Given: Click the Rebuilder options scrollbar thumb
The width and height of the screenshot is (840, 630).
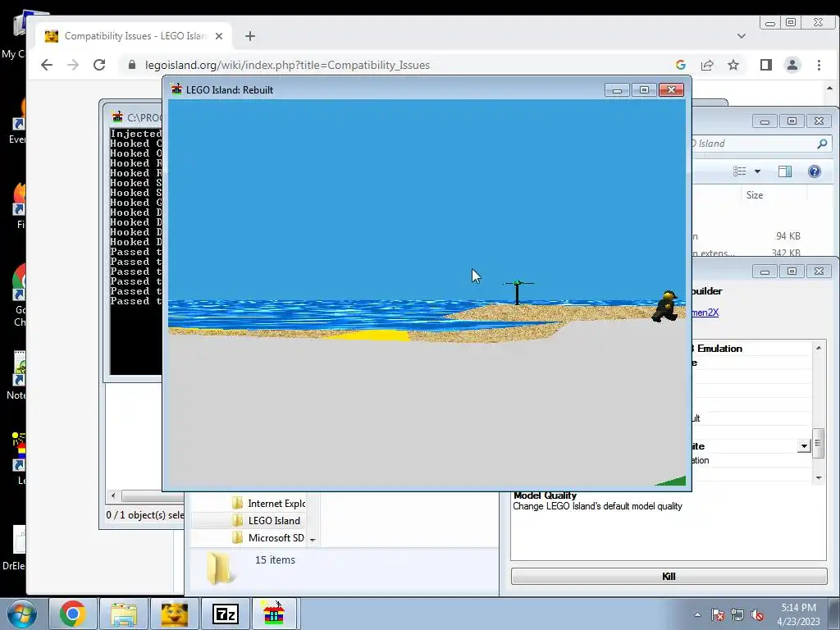Looking at the screenshot, I should pos(818,444).
